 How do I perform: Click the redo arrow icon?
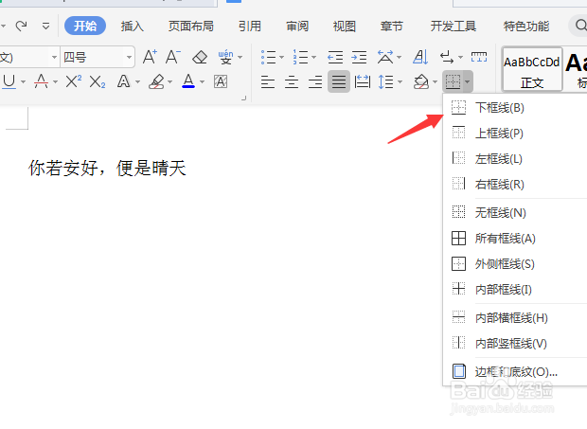[21, 26]
